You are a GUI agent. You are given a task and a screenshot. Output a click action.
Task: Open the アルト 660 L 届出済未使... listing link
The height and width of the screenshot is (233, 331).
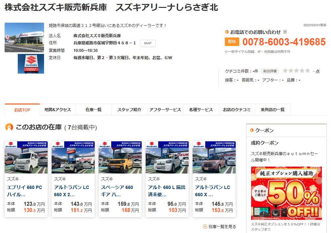(x=167, y=191)
